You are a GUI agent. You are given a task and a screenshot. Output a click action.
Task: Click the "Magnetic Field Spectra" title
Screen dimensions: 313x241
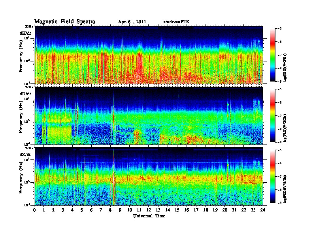(65, 22)
